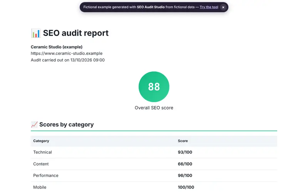Close the fictional example banner
This screenshot has height=192, width=308.
tap(223, 7)
